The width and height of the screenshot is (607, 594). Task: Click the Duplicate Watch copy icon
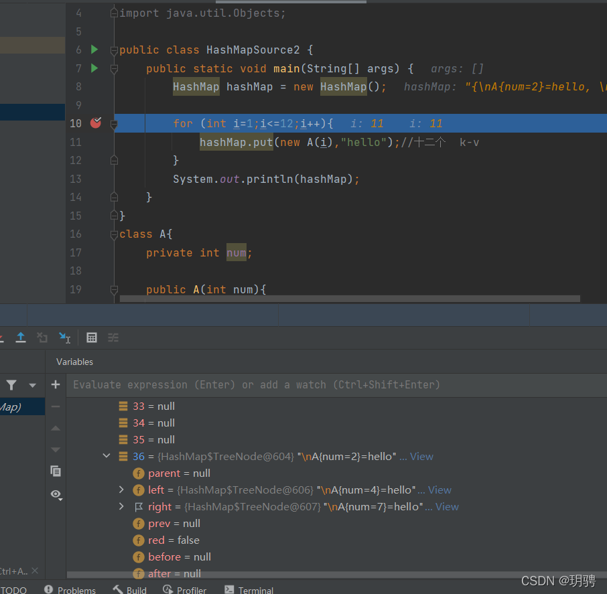click(x=56, y=471)
